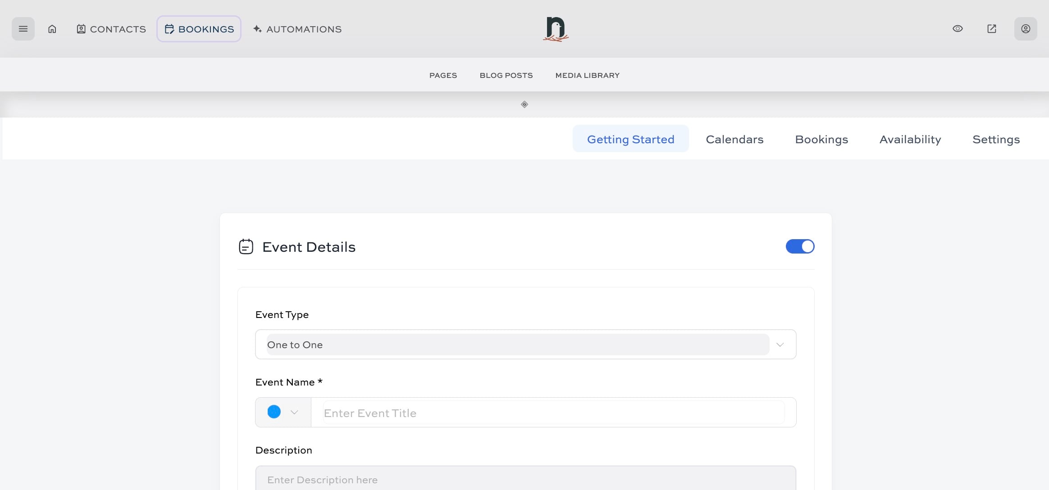The height and width of the screenshot is (490, 1049).
Task: Switch to the Calendars tab
Action: coord(734,139)
